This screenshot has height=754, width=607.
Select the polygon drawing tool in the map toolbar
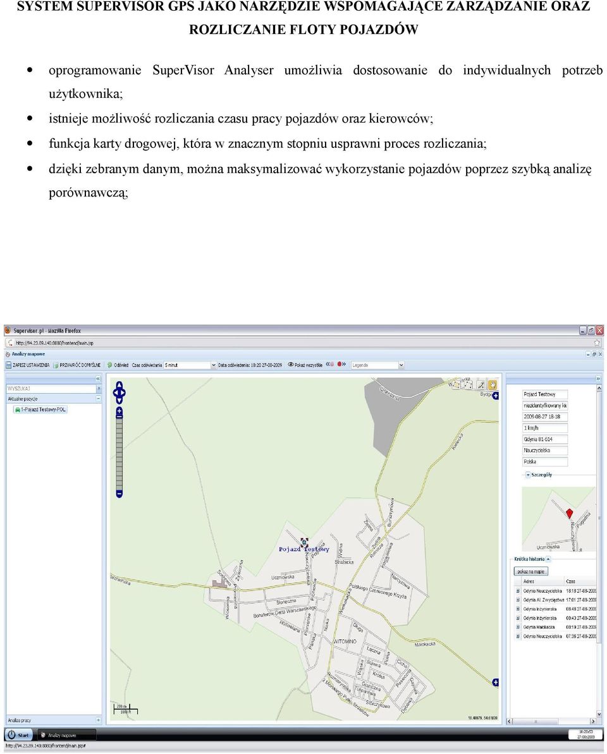click(x=467, y=385)
